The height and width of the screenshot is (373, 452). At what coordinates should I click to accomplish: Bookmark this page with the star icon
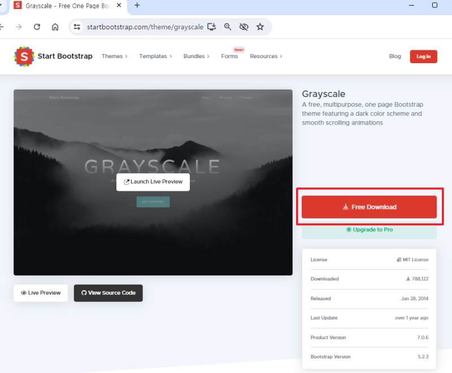click(x=260, y=27)
